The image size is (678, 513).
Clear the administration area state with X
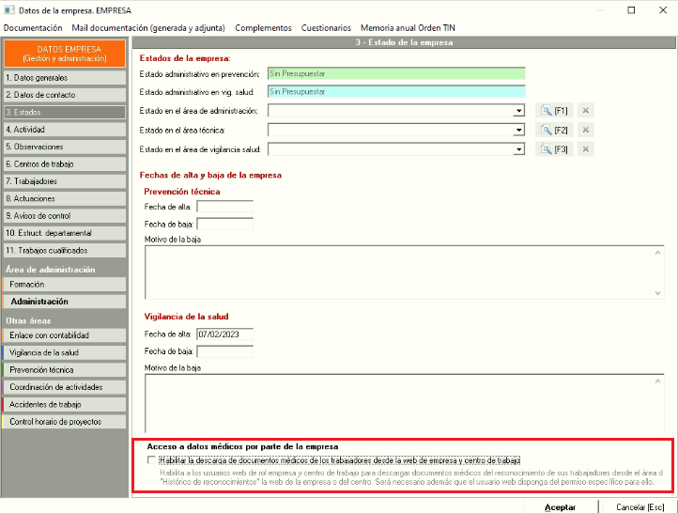pyautogui.click(x=586, y=110)
